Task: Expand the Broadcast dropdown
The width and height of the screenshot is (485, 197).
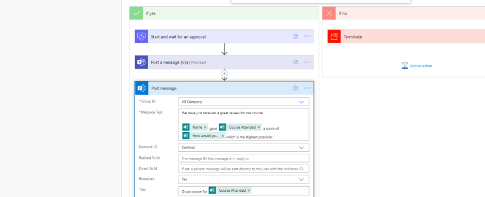Action: tap(302, 179)
